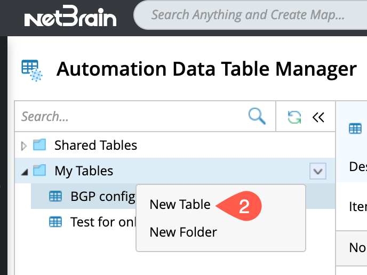Screen dimensions: 367x275
Task: Collapse the left tables panel
Action: [318, 117]
